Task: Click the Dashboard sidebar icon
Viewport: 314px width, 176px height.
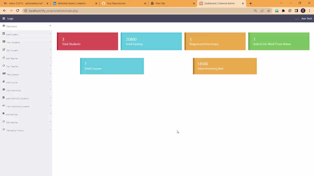Action: (x=4, y=26)
